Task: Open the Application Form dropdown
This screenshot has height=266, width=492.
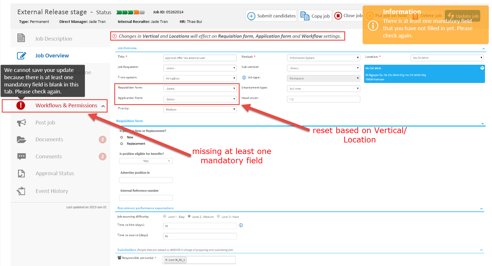Action: [x=200, y=99]
